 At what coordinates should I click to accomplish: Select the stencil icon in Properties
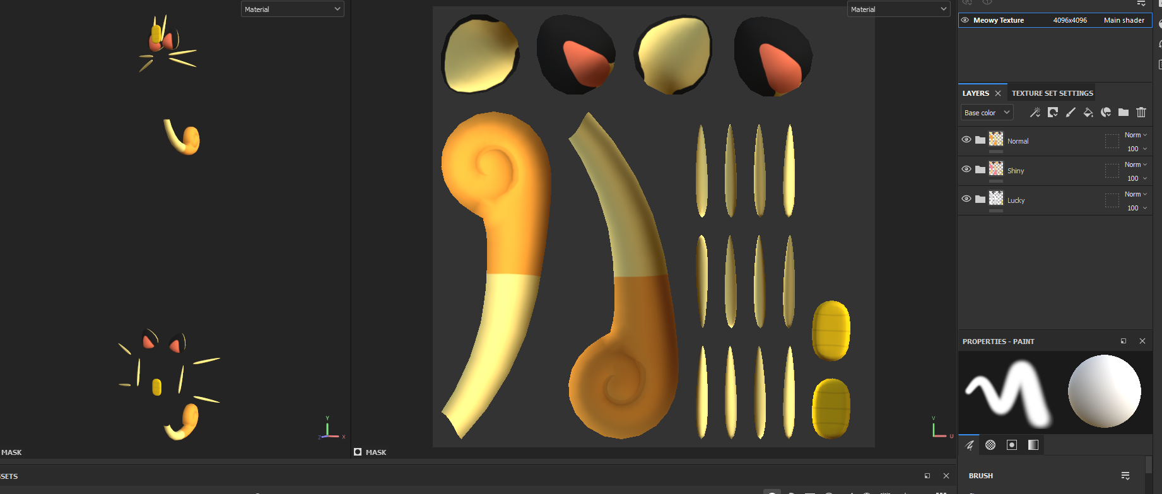(1012, 445)
